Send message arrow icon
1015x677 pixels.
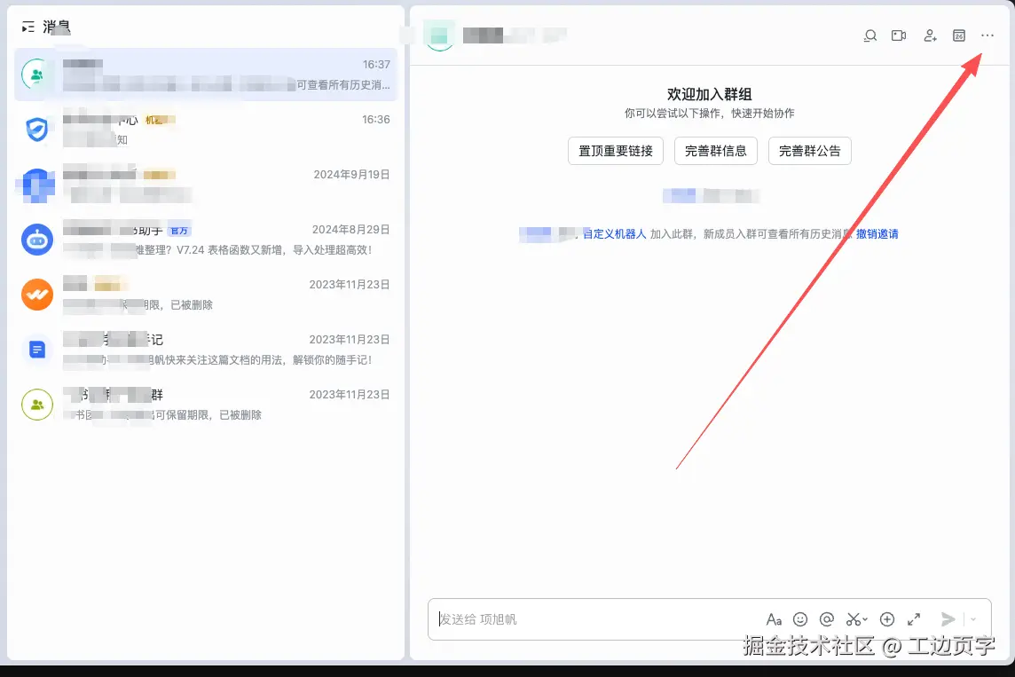(948, 619)
